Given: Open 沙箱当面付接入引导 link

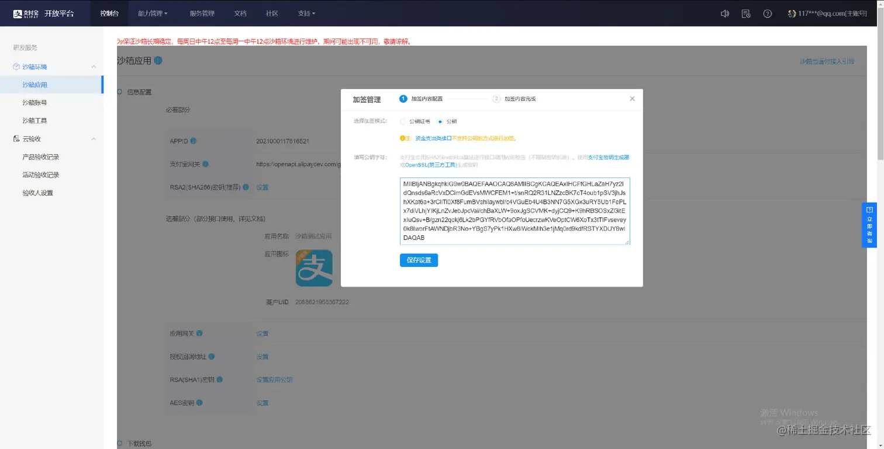Looking at the screenshot, I should (x=827, y=61).
